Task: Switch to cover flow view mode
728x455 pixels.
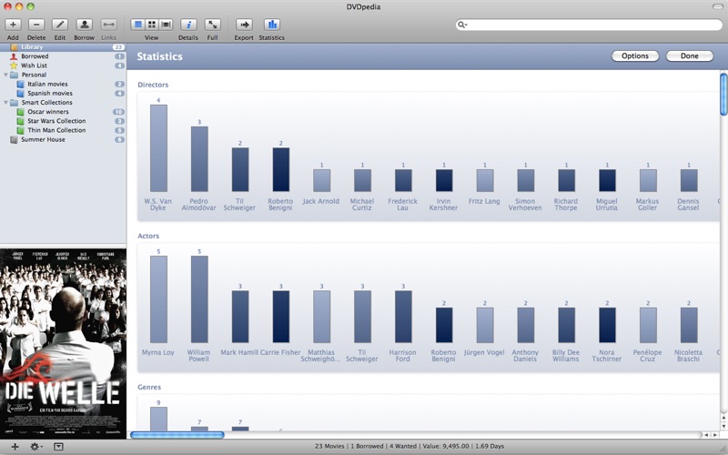Action: pyautogui.click(x=165, y=25)
